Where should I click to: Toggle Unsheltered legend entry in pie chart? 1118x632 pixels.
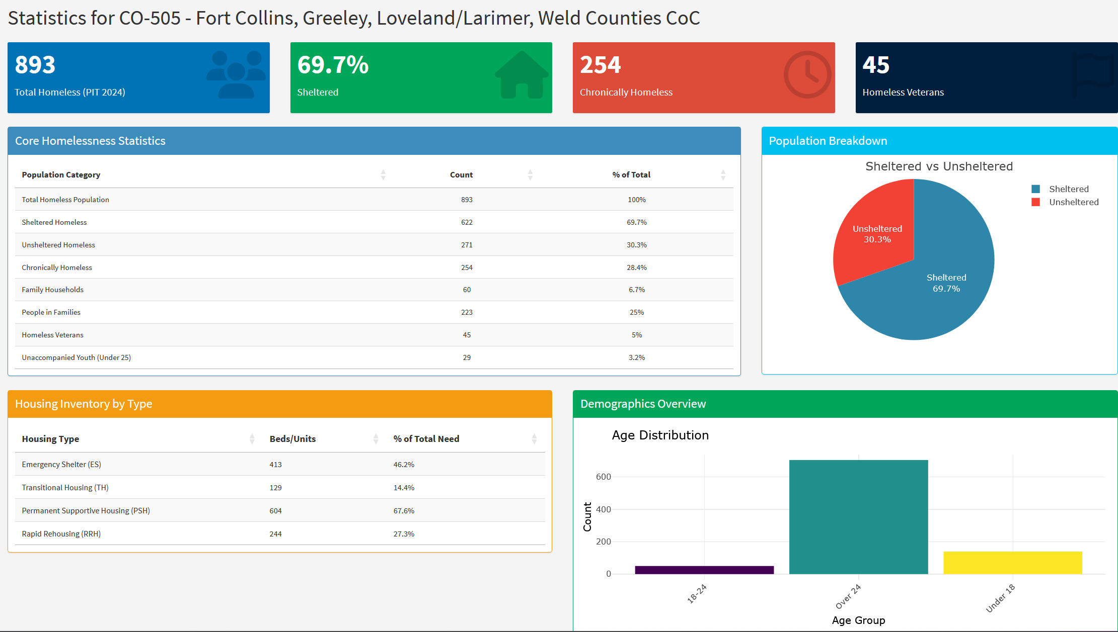pos(1065,202)
